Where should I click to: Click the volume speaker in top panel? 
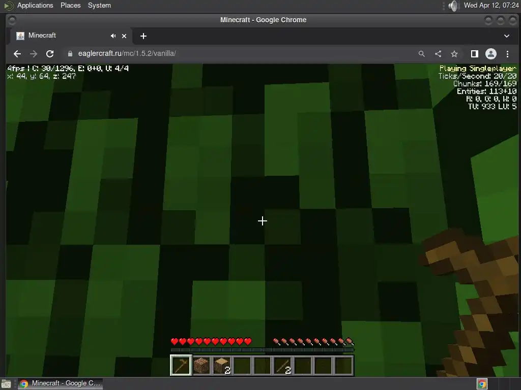(x=453, y=6)
